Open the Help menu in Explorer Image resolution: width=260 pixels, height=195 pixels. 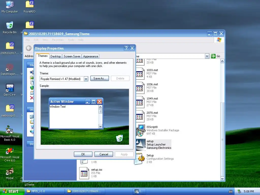pyautogui.click(x=81, y=40)
